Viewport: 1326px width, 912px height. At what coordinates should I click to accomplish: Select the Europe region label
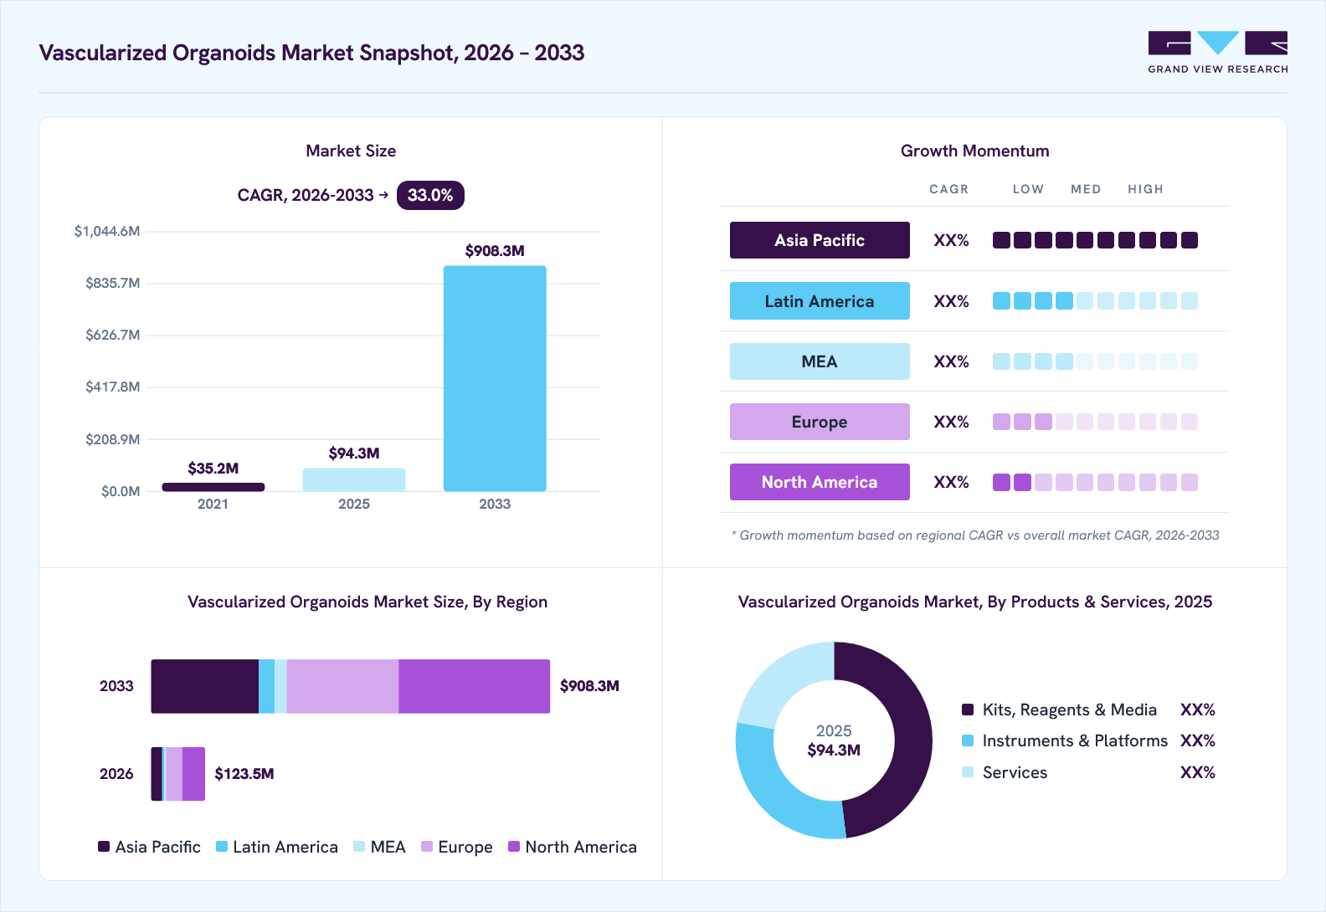(820, 422)
